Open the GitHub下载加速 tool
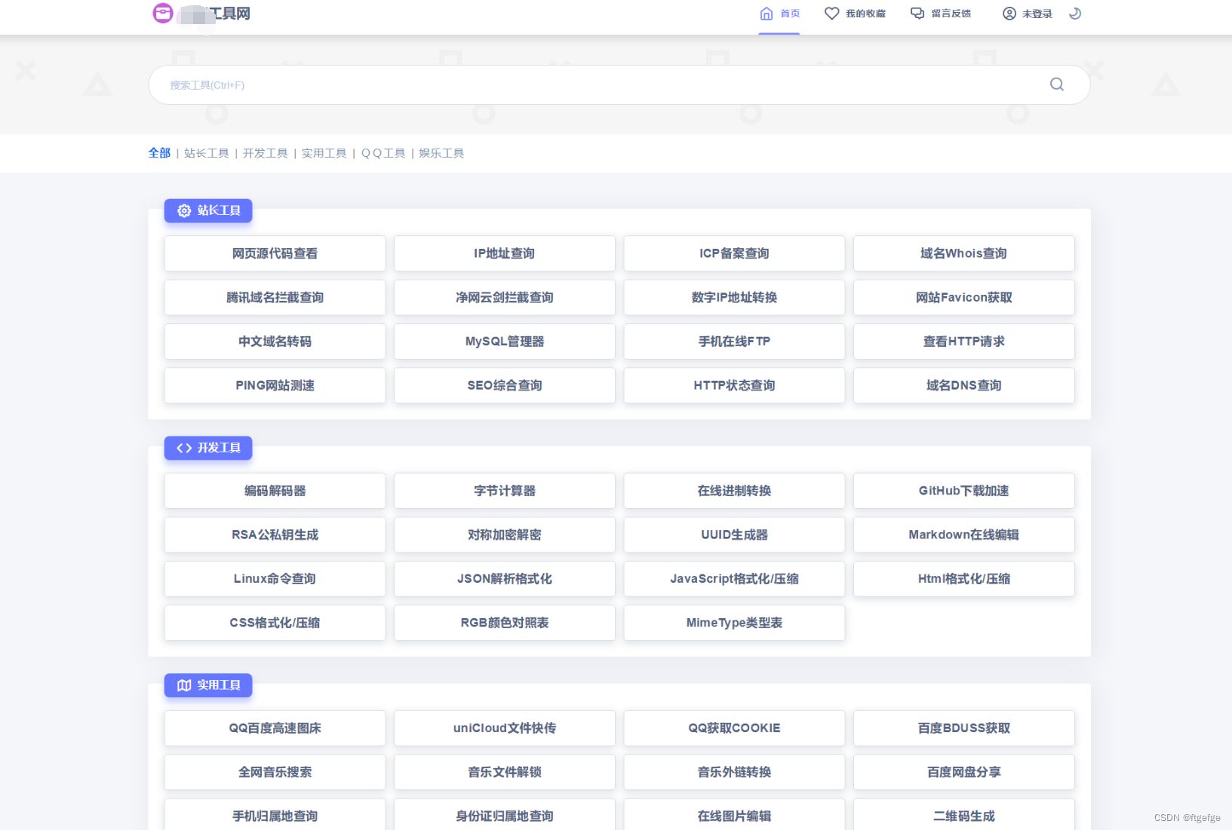 963,491
